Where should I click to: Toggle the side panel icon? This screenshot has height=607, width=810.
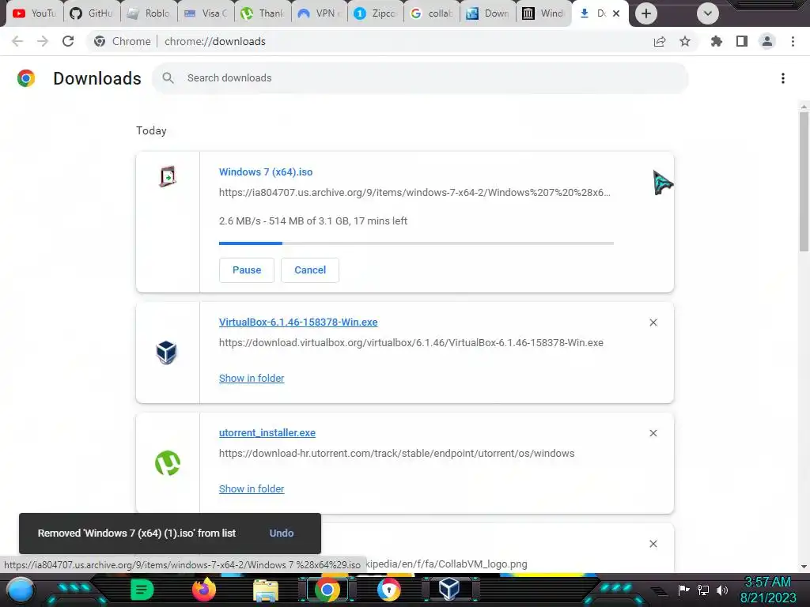tap(742, 41)
